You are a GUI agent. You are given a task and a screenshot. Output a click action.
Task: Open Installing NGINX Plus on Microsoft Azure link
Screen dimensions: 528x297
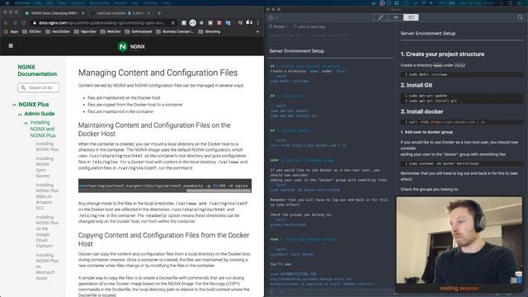(47, 266)
